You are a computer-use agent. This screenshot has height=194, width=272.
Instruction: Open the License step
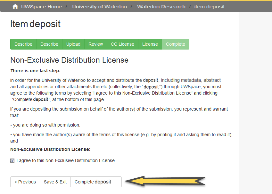pyautogui.click(x=150, y=44)
